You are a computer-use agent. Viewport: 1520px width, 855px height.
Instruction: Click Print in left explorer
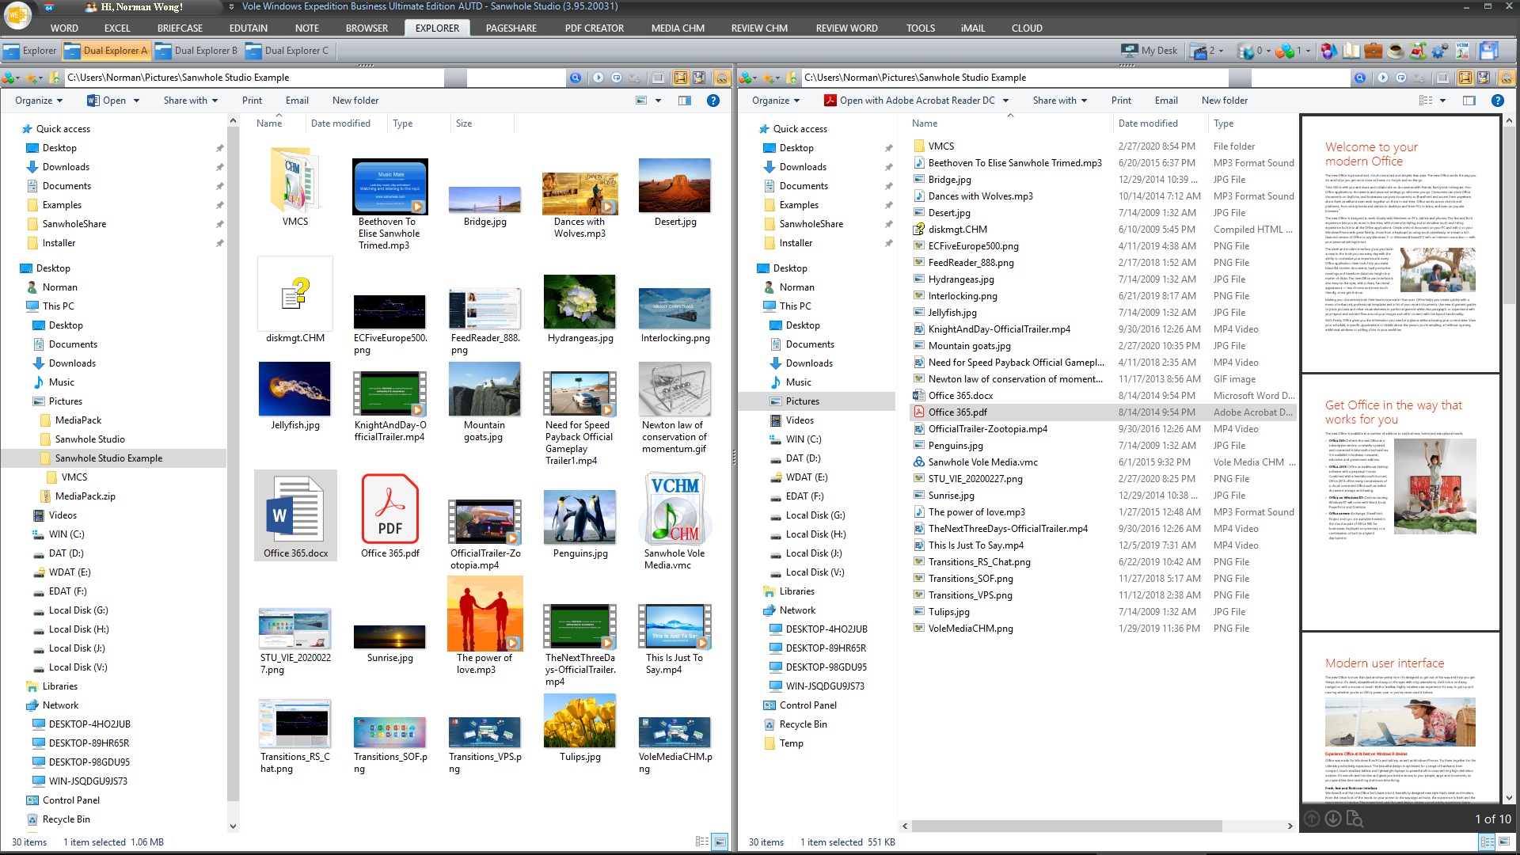[252, 101]
